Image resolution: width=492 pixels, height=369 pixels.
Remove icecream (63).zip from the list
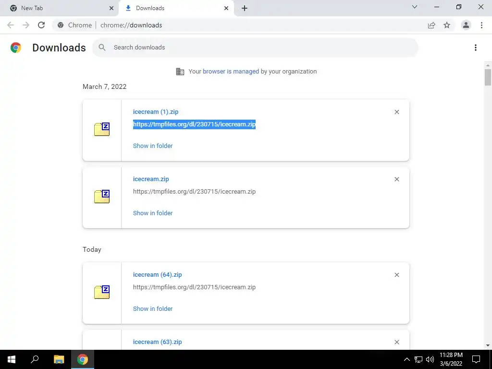pos(397,342)
